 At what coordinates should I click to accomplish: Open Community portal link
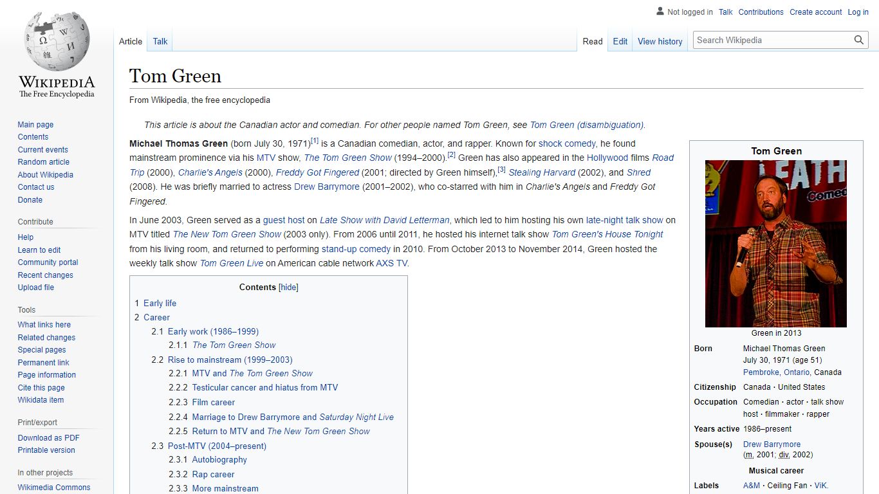click(48, 262)
